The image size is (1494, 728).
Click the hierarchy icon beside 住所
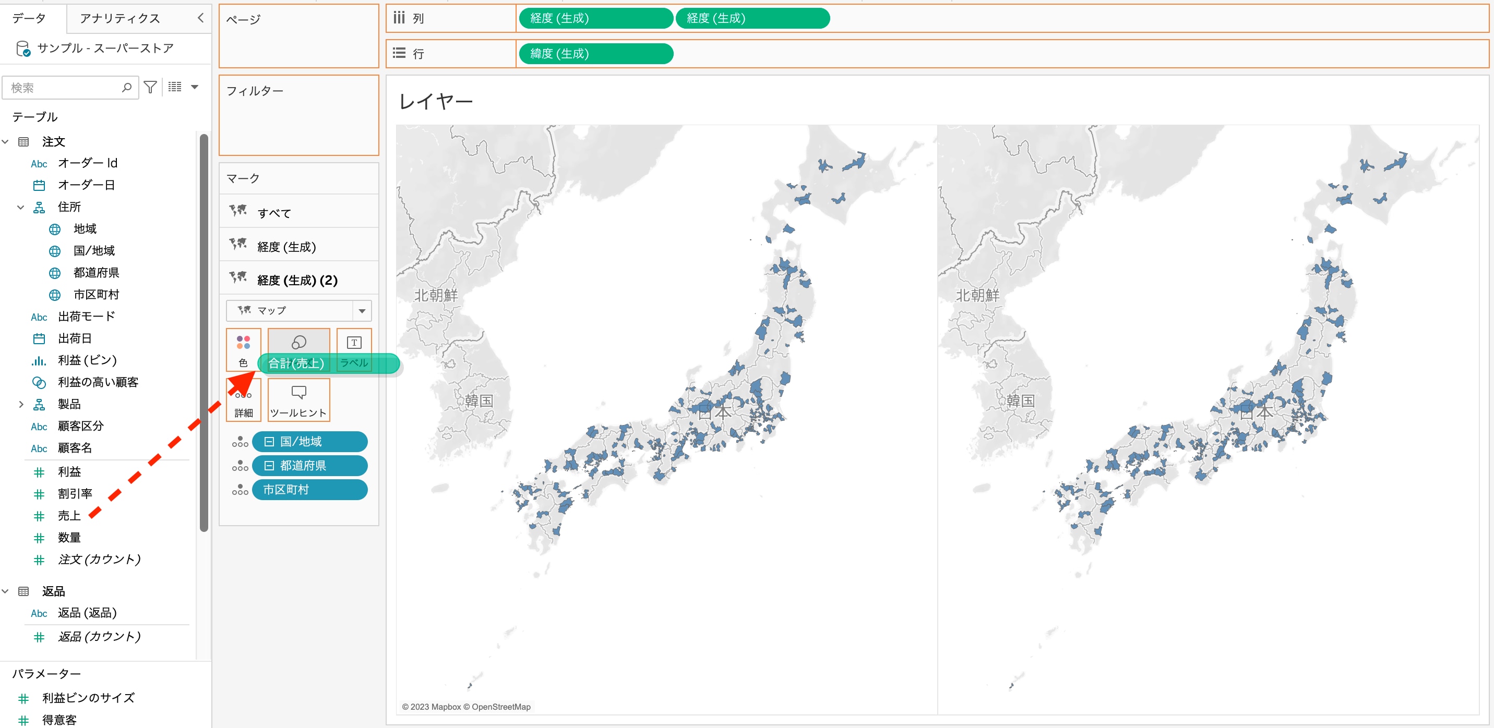[x=39, y=208]
